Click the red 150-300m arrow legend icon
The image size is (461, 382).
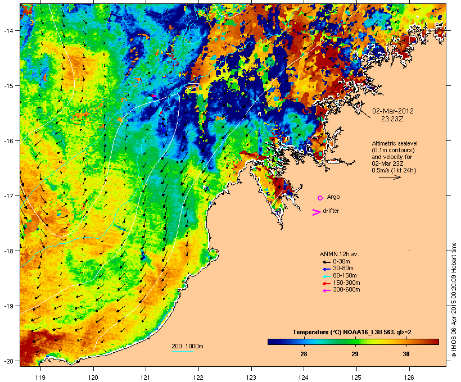(x=326, y=283)
